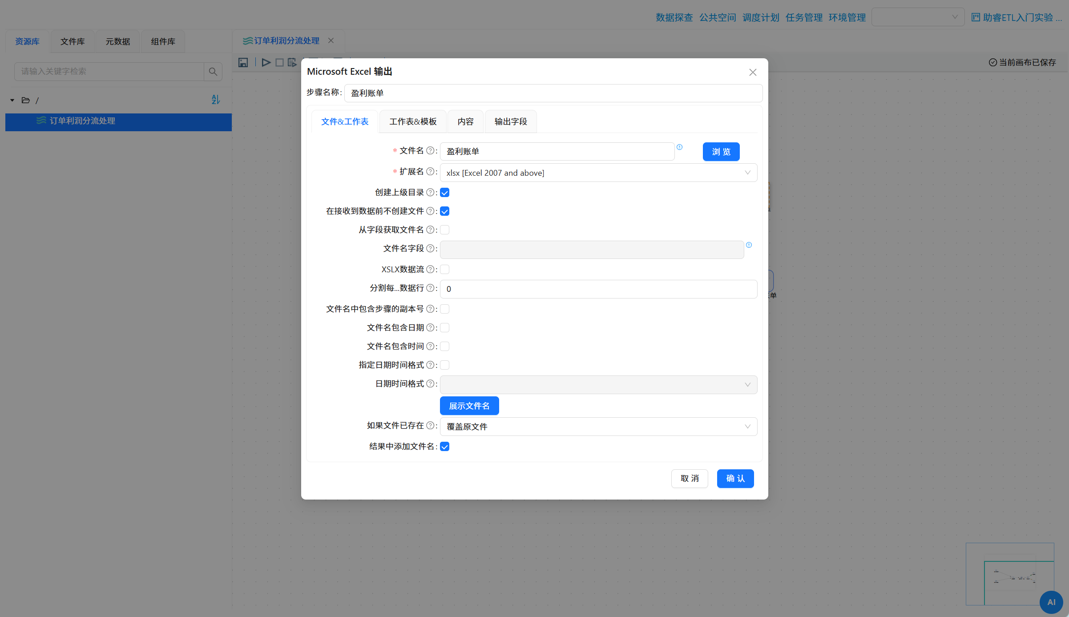The image size is (1069, 617).
Task: Enable XSLX数据流 checkbox
Action: coord(444,270)
